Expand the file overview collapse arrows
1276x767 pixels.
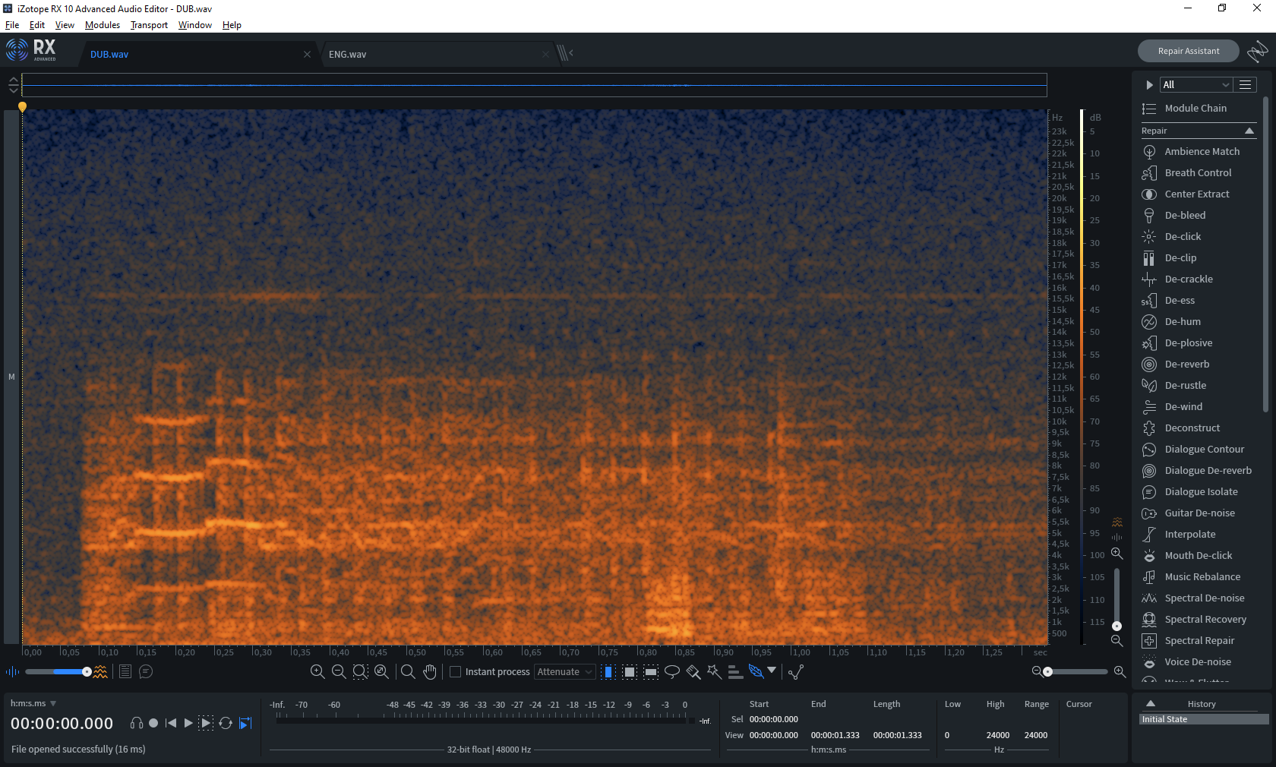coord(13,84)
